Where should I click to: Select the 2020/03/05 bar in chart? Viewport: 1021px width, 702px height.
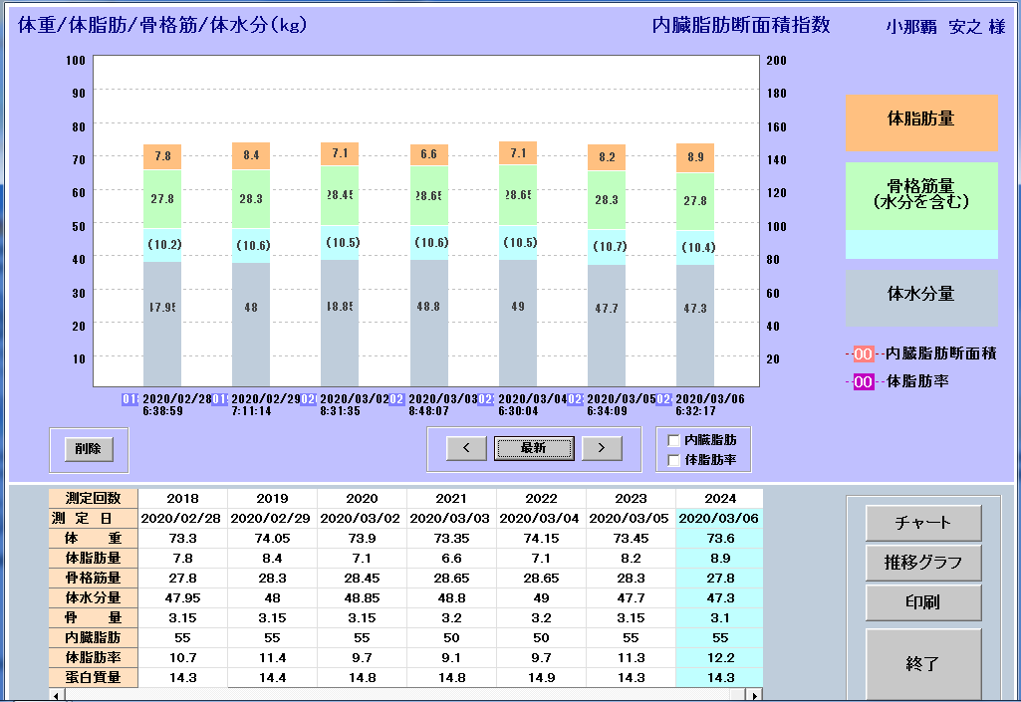[x=607, y=265]
